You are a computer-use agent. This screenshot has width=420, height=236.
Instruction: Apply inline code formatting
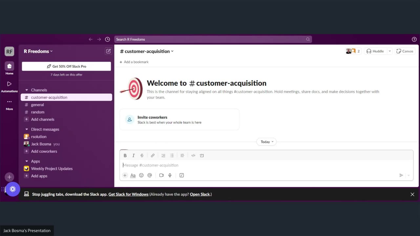(x=193, y=155)
